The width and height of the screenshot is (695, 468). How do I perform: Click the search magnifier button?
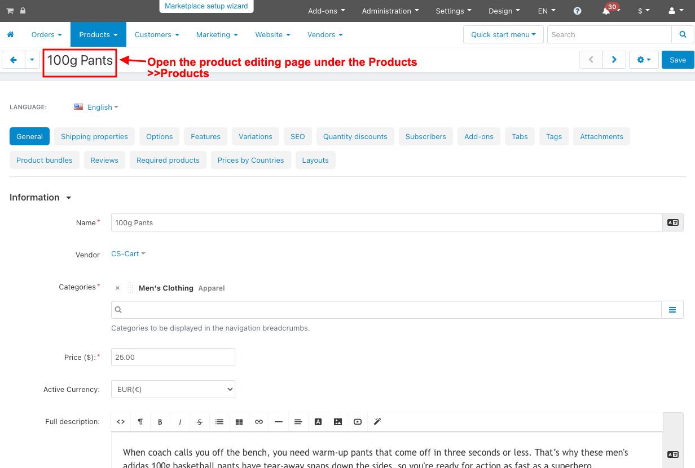[x=683, y=34]
